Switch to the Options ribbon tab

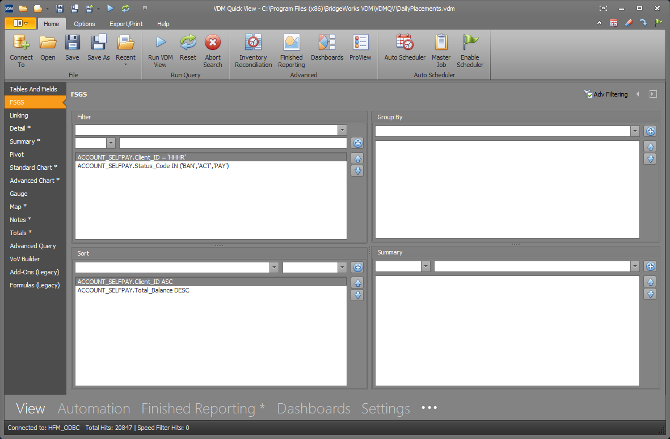click(x=85, y=24)
